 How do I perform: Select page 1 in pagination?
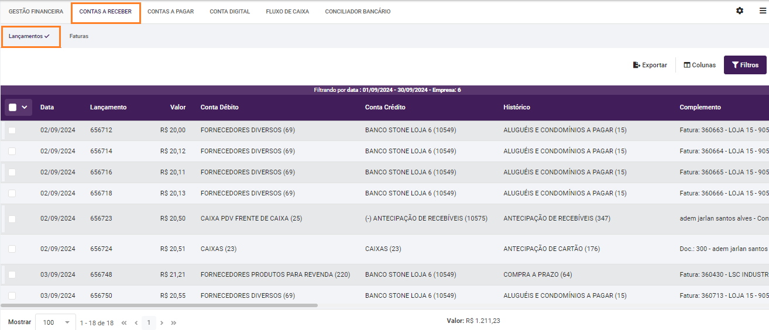(x=149, y=322)
